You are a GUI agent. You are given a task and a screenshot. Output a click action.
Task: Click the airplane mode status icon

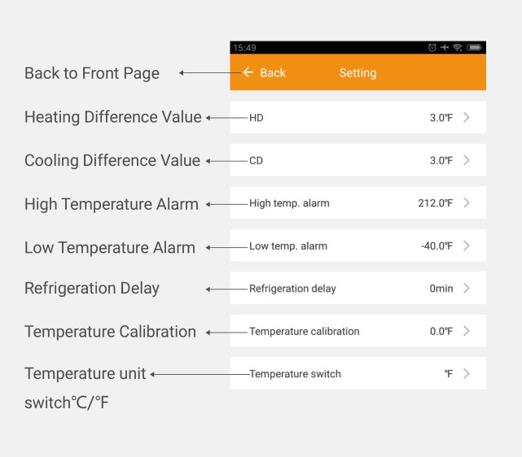[445, 48]
